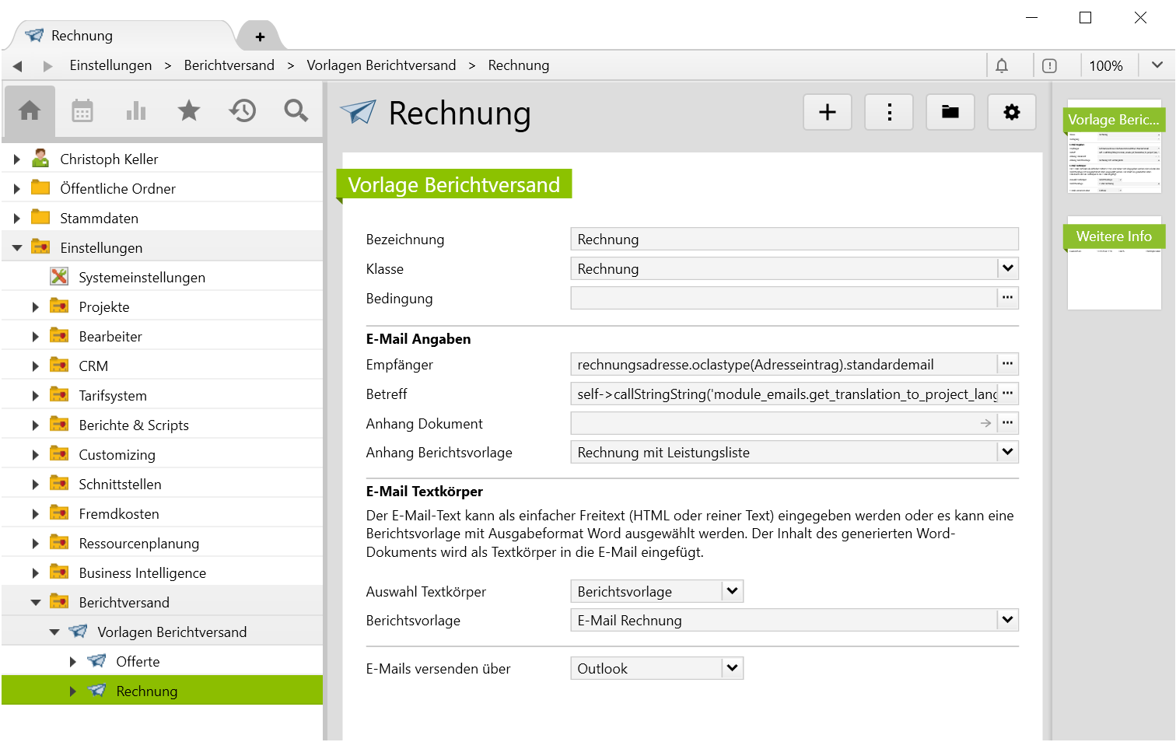Click Berichtversand in the breadcrumb
This screenshot has height=742, width=1176.
coord(229,65)
